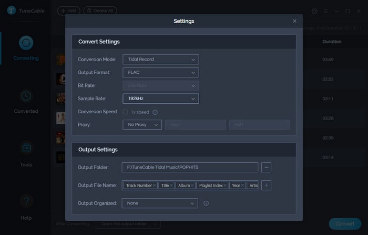The image size is (368, 235).
Task: Open the Converted history clock icon
Action: point(26,96)
